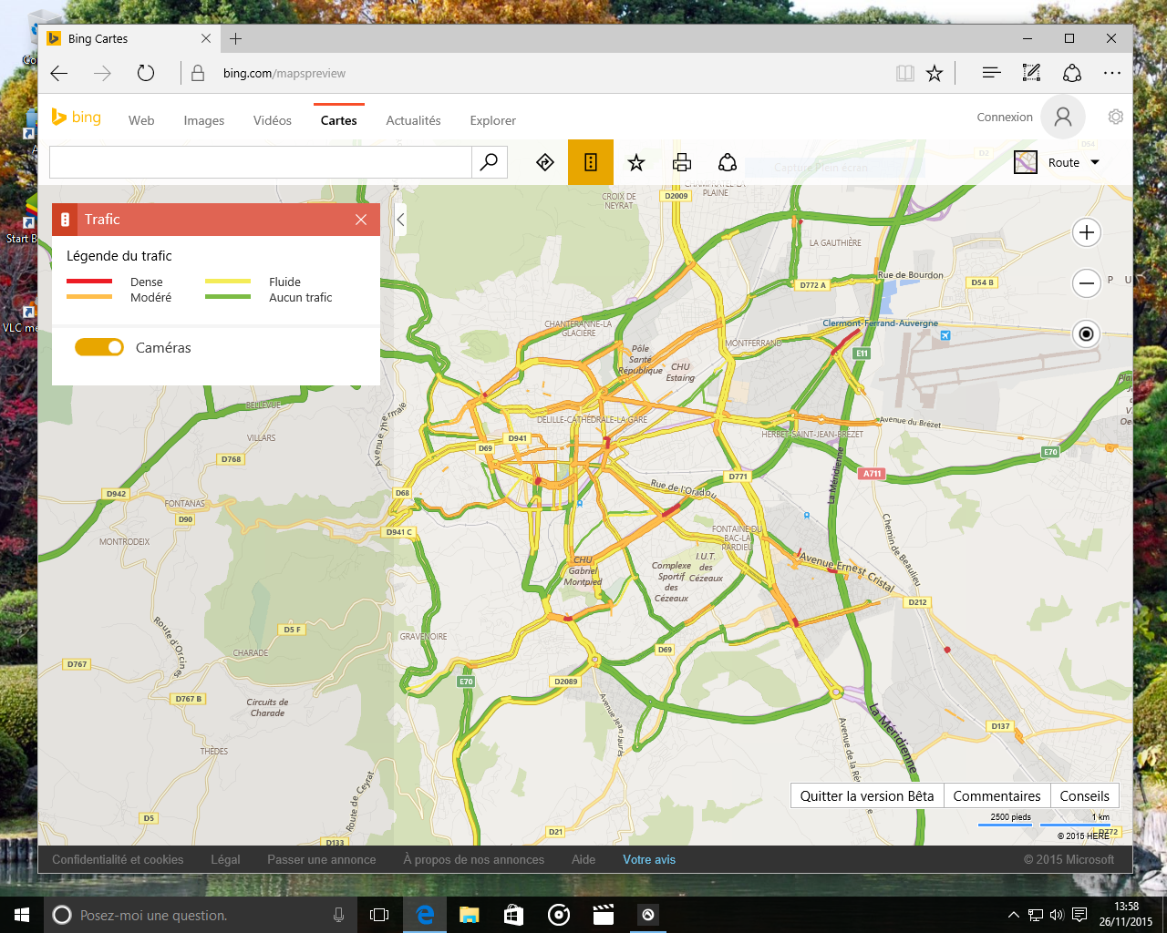Open Passer une annonce link
This screenshot has height=933, width=1167.
[321, 859]
